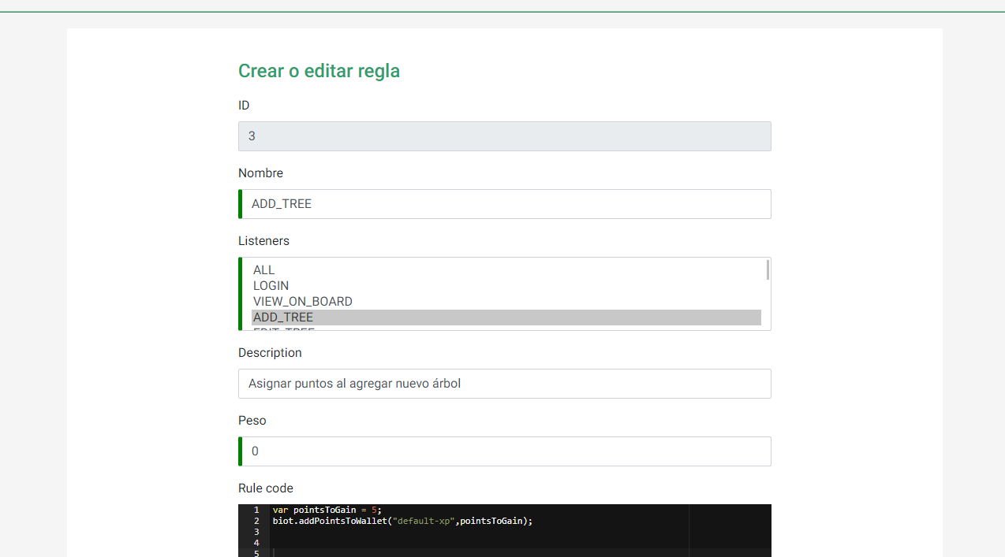Image resolution: width=1005 pixels, height=557 pixels.
Task: Click the Peso field showing 0
Action: [505, 451]
